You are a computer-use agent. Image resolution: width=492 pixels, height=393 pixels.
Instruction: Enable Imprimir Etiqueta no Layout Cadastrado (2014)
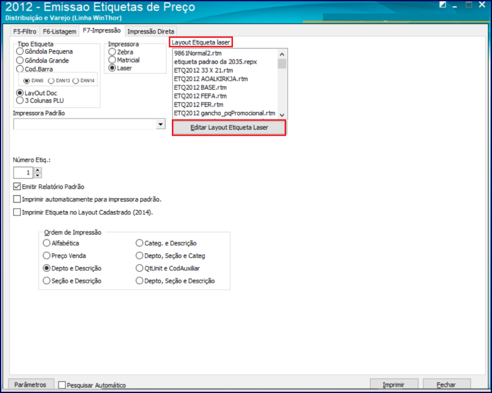point(17,212)
